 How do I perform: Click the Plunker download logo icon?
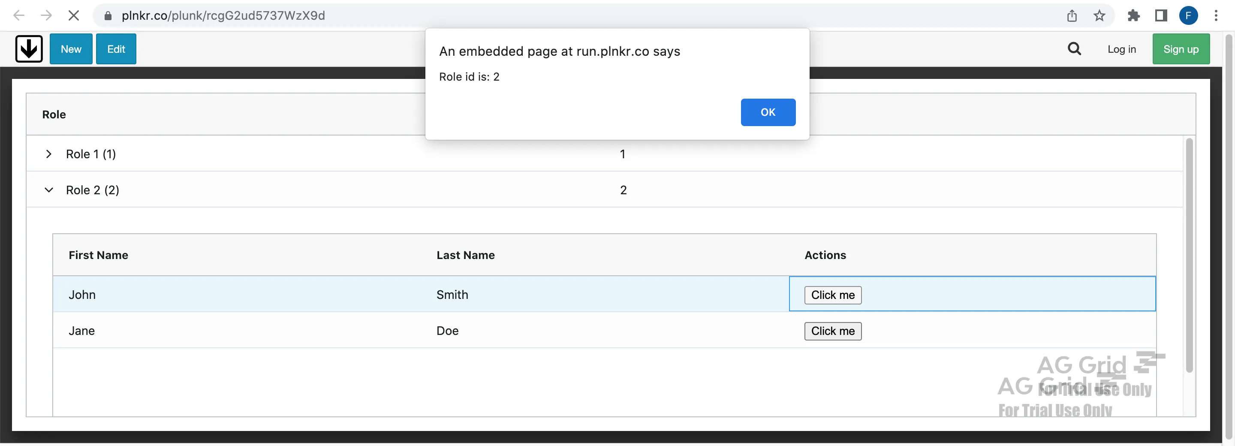pyautogui.click(x=29, y=49)
